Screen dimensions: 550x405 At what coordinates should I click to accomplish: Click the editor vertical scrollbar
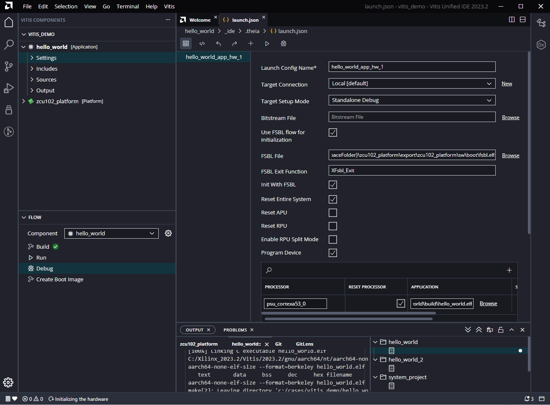tap(529, 142)
